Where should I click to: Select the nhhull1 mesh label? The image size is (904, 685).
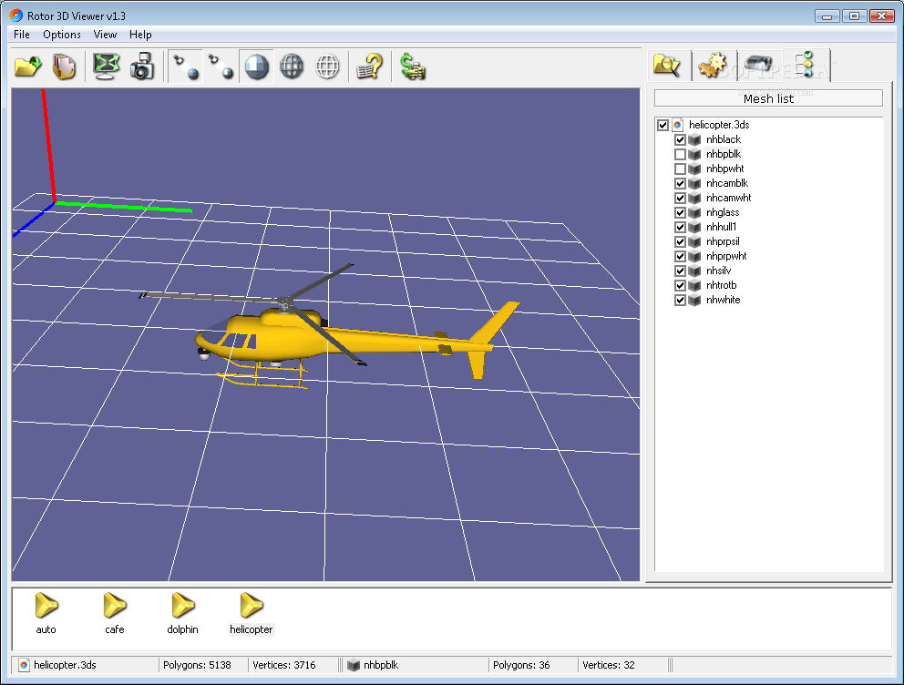(x=721, y=227)
